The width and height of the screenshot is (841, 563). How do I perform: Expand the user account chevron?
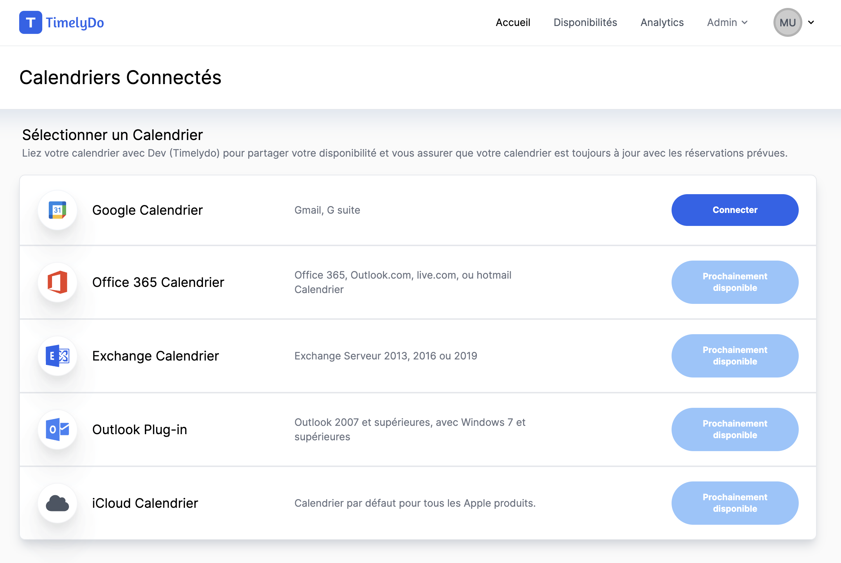pyautogui.click(x=811, y=22)
